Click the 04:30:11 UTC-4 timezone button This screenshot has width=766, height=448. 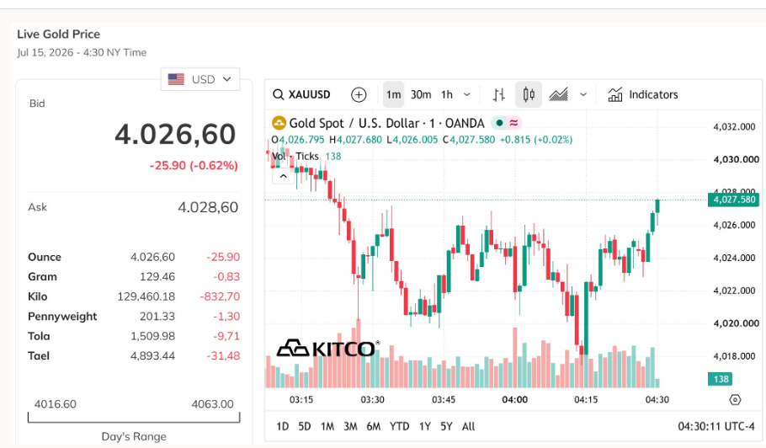715,426
